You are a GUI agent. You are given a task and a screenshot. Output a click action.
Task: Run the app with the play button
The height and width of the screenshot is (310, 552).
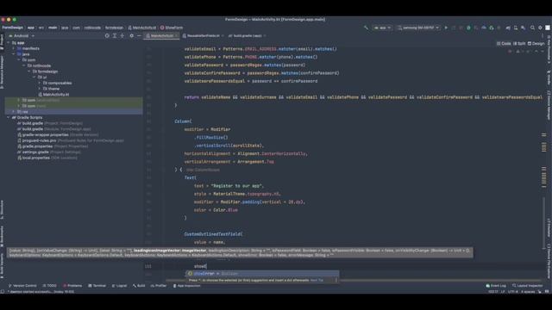coord(446,28)
